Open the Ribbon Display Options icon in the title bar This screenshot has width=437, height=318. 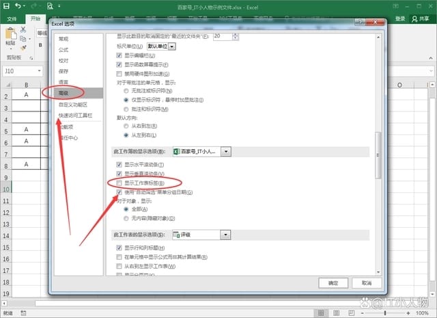[x=395, y=6]
